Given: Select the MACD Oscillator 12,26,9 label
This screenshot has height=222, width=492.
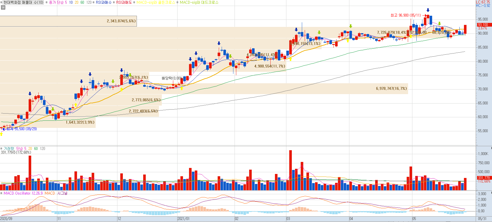Looking at the screenshot, I should coord(23,193).
